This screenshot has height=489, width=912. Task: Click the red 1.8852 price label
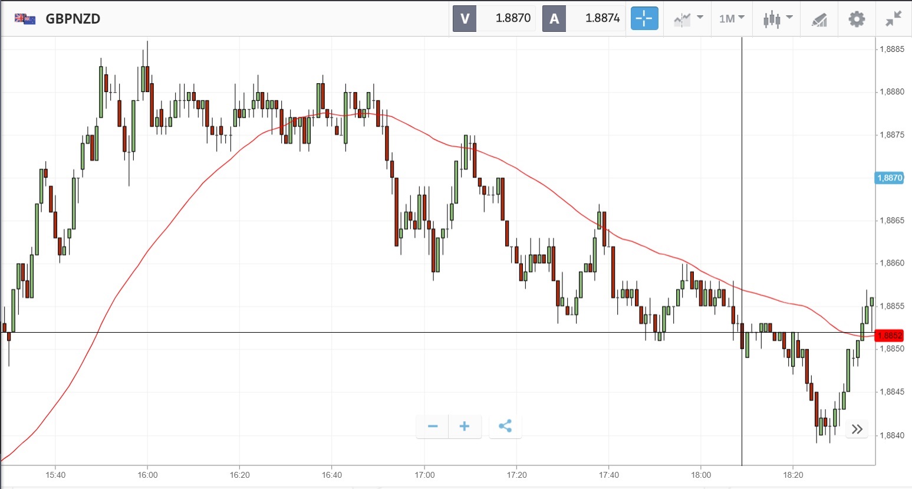(x=889, y=336)
